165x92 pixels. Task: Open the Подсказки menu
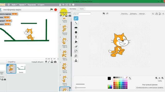[x=31, y=5]
